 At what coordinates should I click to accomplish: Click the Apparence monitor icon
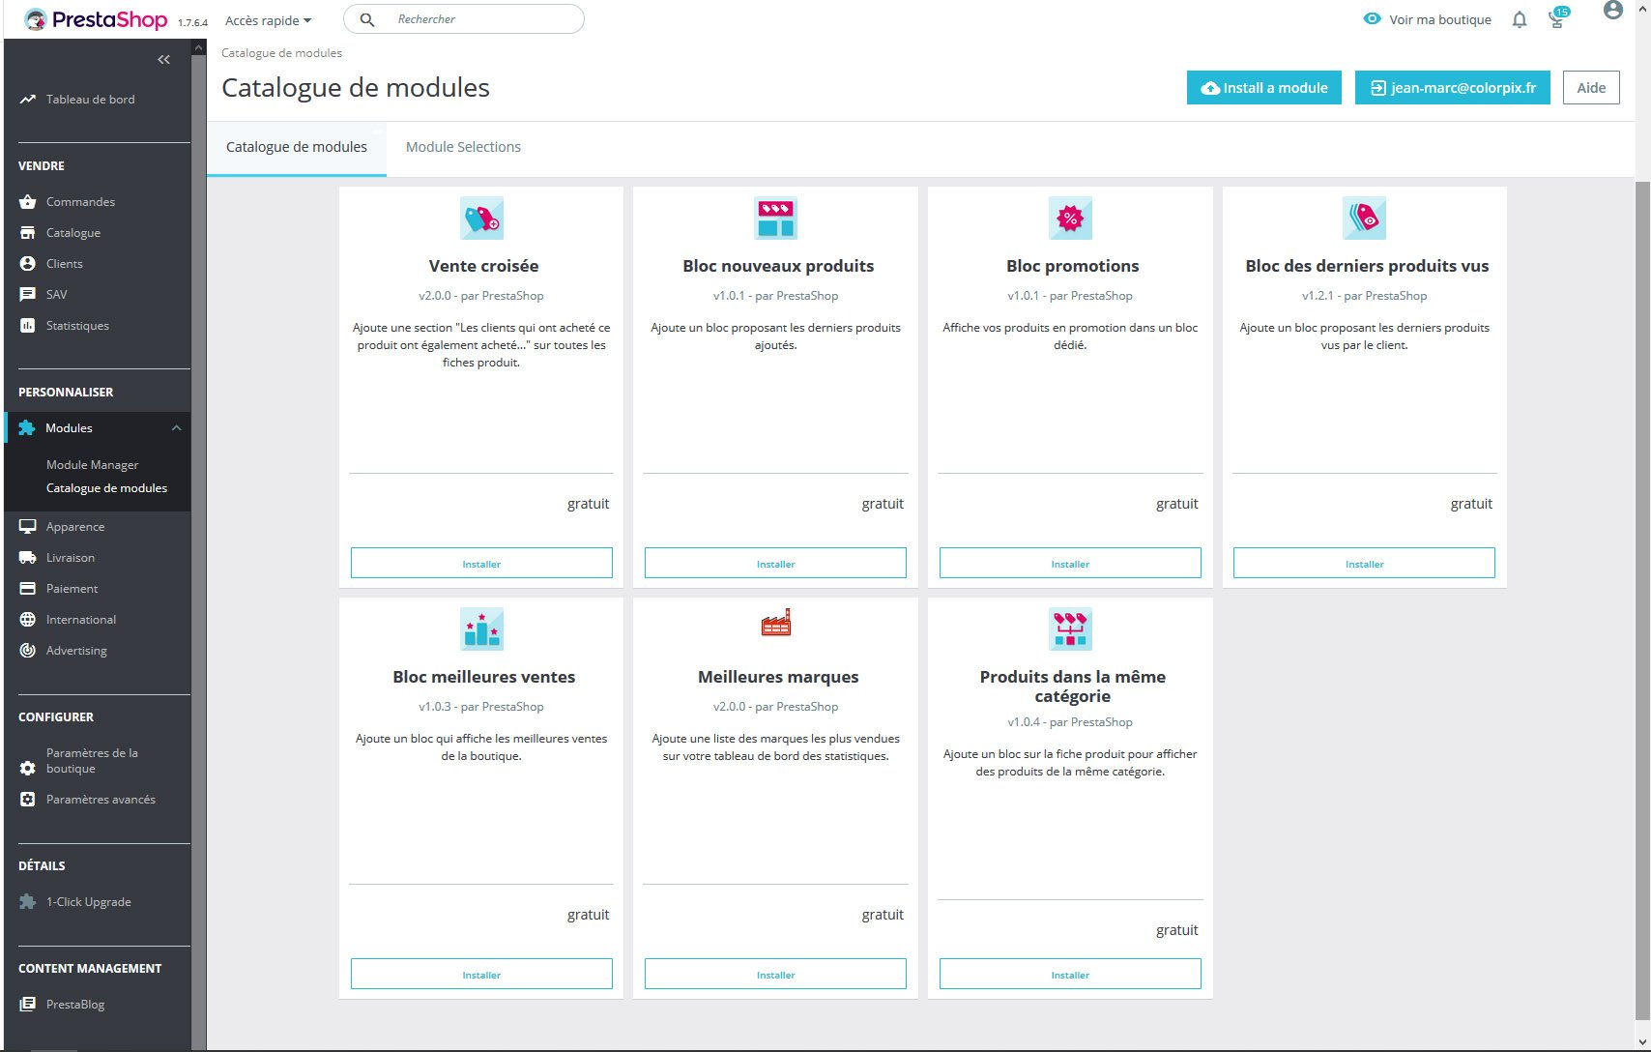tap(28, 527)
